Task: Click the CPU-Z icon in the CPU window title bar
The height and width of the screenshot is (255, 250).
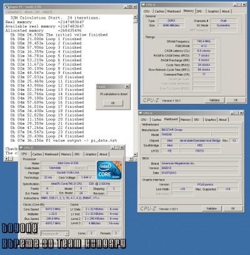Action: coord(21,148)
